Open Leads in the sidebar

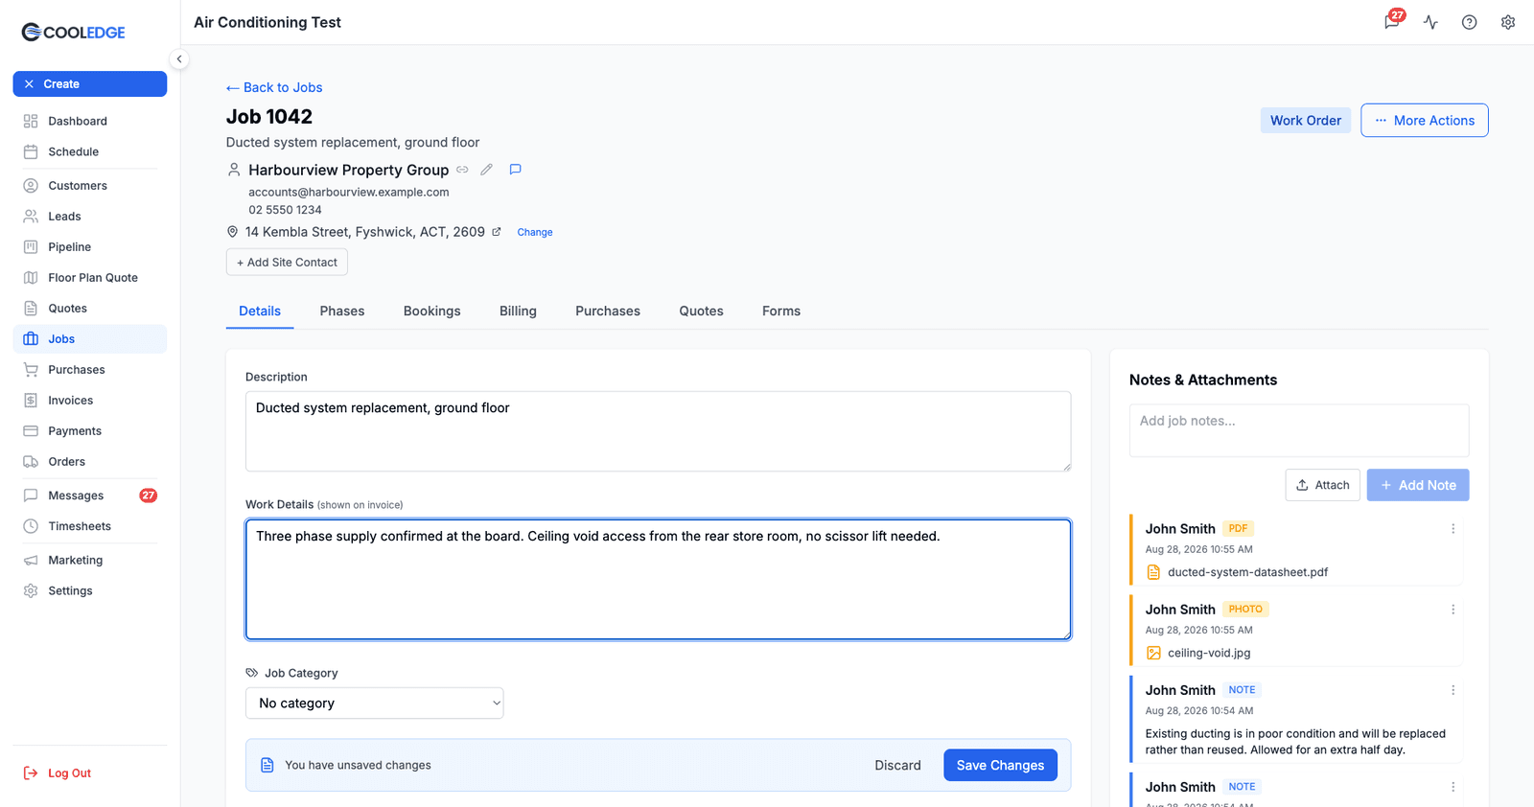pos(90,217)
